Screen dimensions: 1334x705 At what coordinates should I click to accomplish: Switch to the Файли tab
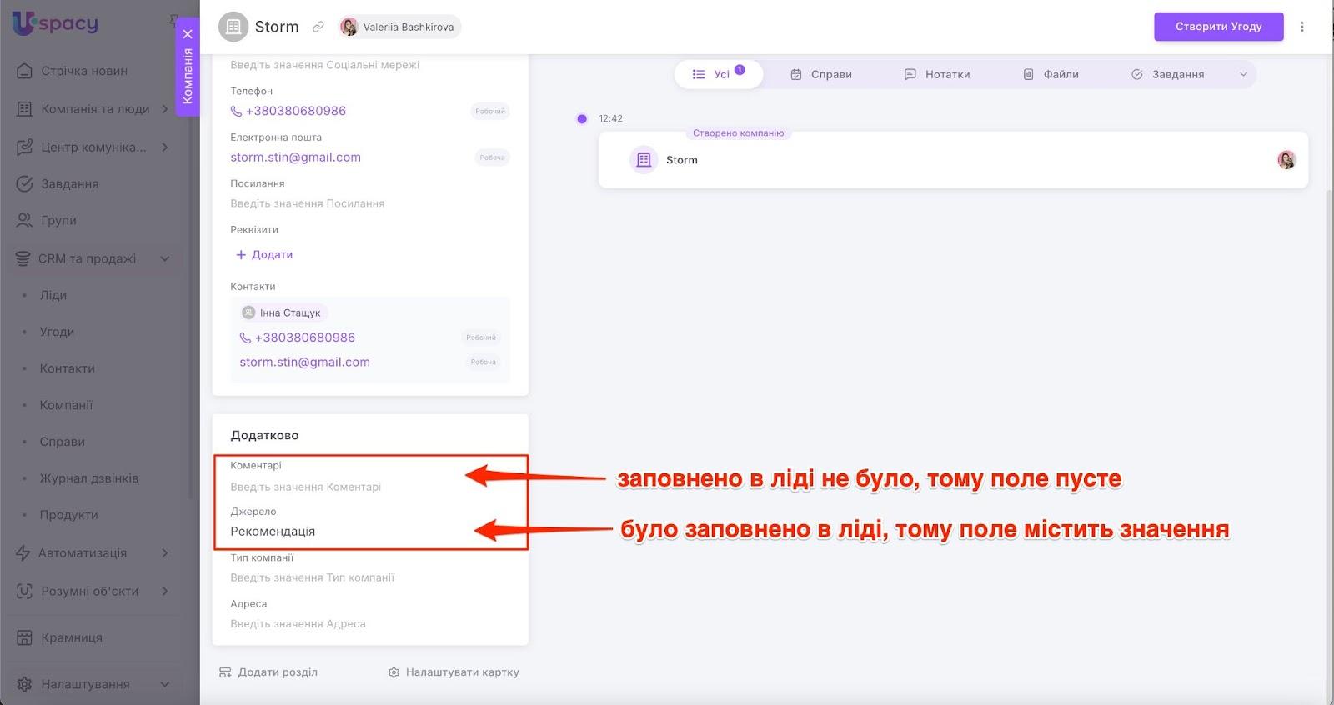click(1051, 74)
